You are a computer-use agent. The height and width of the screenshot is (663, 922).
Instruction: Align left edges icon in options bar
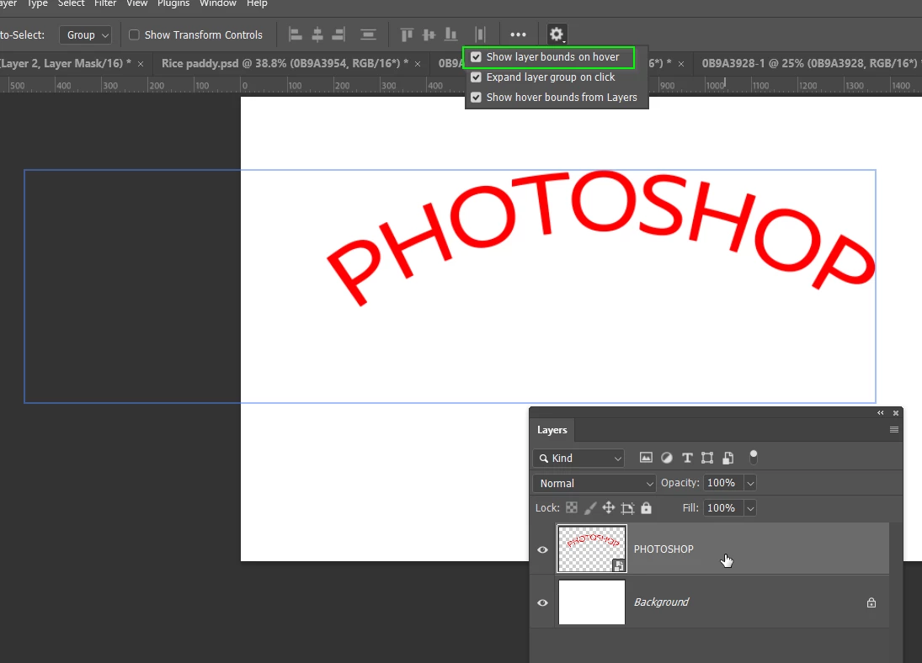coord(296,34)
